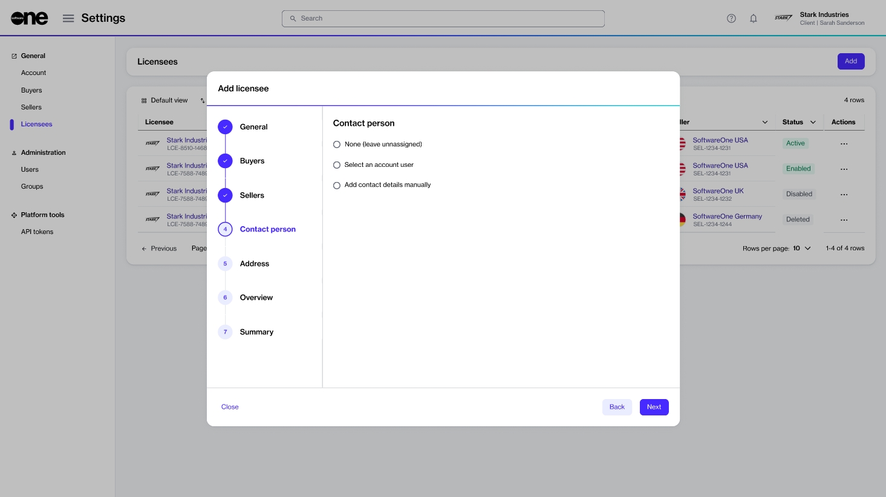The image size is (886, 497).
Task: Click the completed General step checkmark
Action: [x=225, y=127]
